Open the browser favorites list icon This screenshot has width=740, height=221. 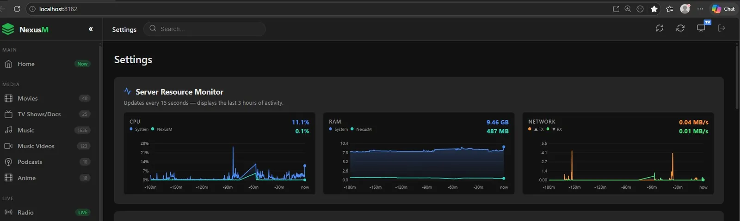pos(669,9)
